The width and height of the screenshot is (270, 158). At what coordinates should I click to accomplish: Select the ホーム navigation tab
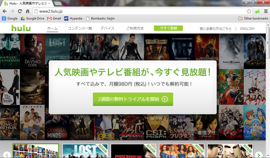coord(52,28)
